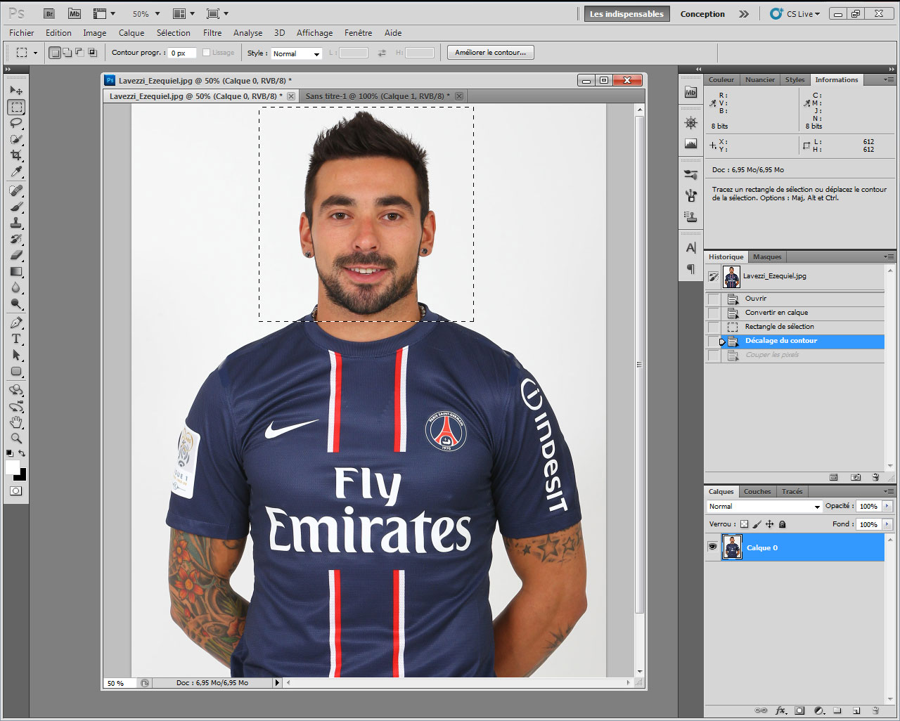
Task: Select the Spot Healing Brush tool
Action: click(x=16, y=190)
